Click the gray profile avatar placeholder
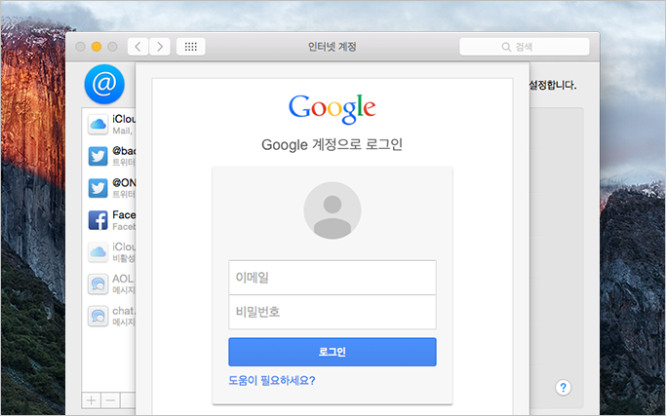 click(333, 210)
